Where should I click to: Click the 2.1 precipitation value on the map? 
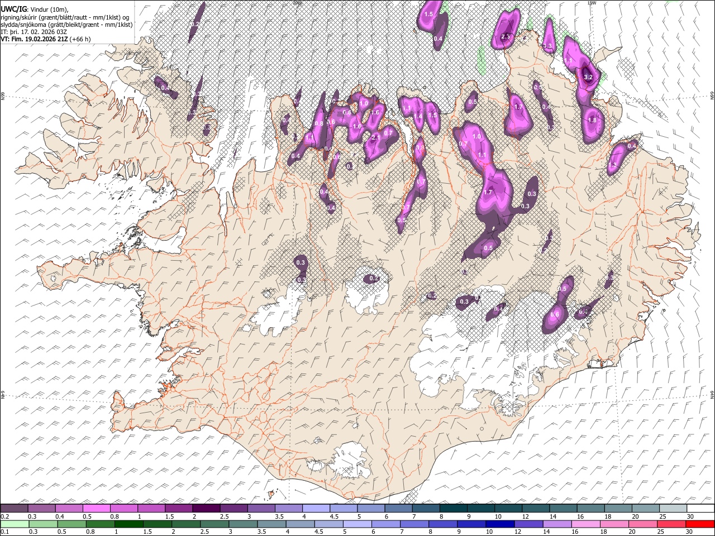(x=375, y=137)
